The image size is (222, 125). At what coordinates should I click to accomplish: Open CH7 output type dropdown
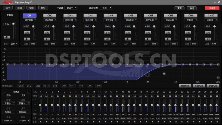click(x=150, y=20)
